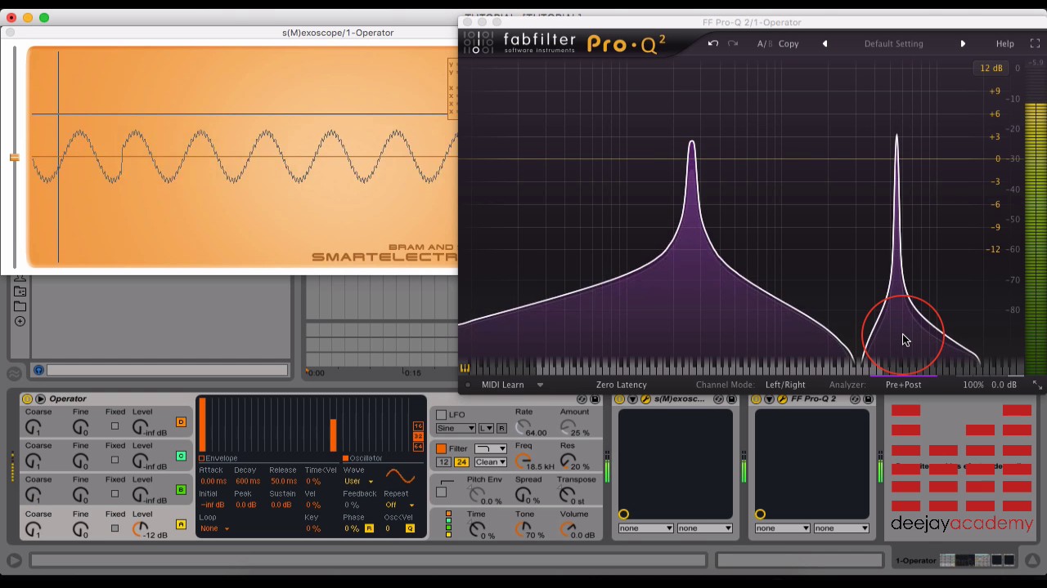This screenshot has height=588, width=1047.
Task: Click the Filter Freq knob
Action: [524, 461]
